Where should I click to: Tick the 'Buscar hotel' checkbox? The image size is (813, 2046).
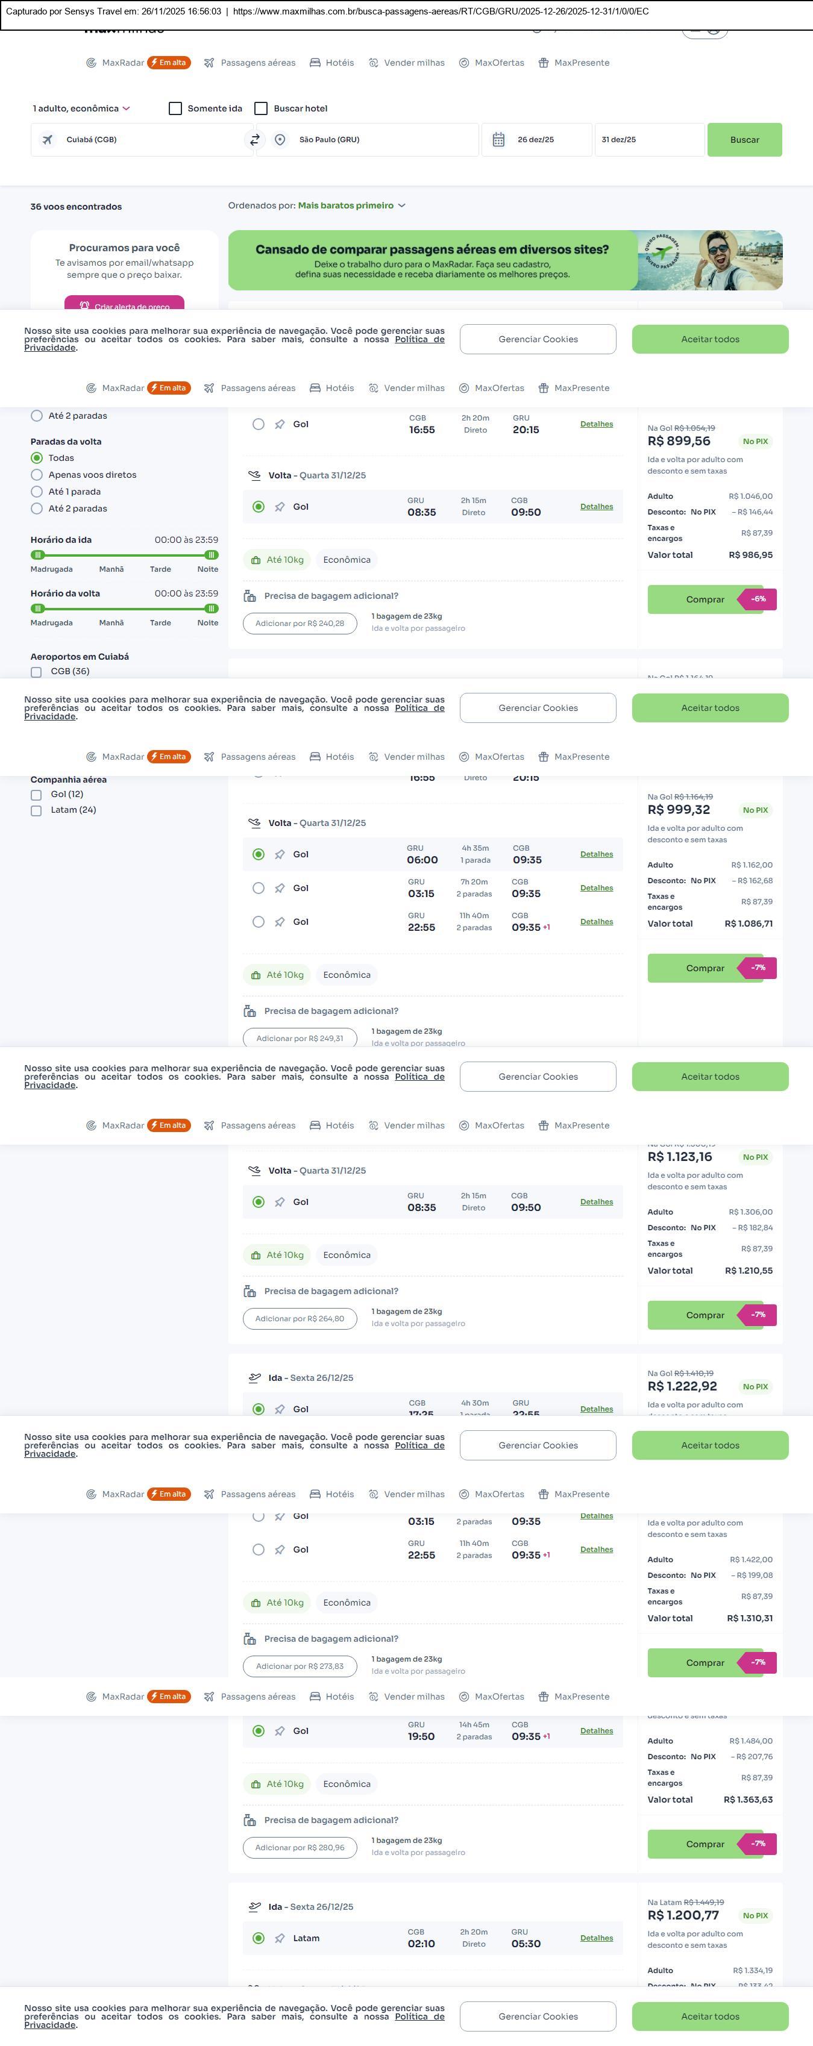(261, 109)
